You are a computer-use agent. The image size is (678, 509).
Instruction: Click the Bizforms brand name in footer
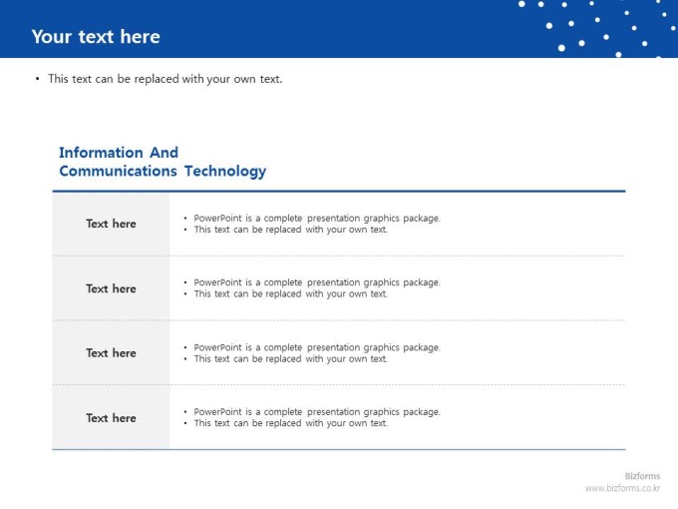coord(642,476)
